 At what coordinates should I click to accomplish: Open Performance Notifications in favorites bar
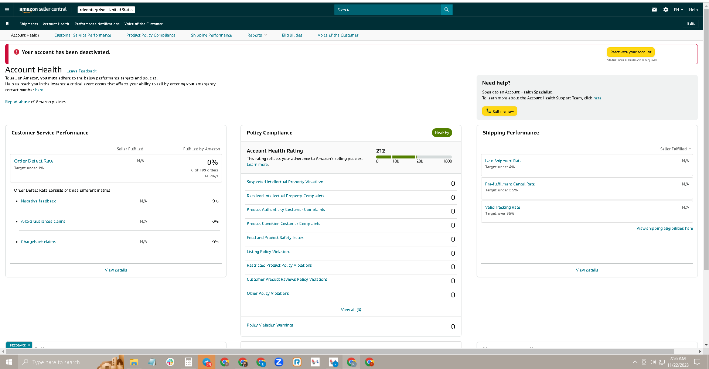[x=97, y=24]
